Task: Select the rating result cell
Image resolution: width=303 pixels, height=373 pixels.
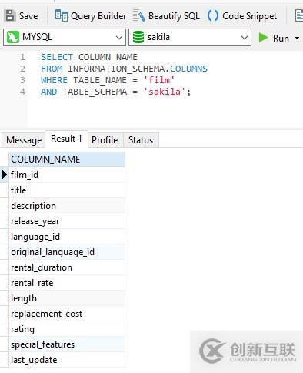Action: (67, 329)
